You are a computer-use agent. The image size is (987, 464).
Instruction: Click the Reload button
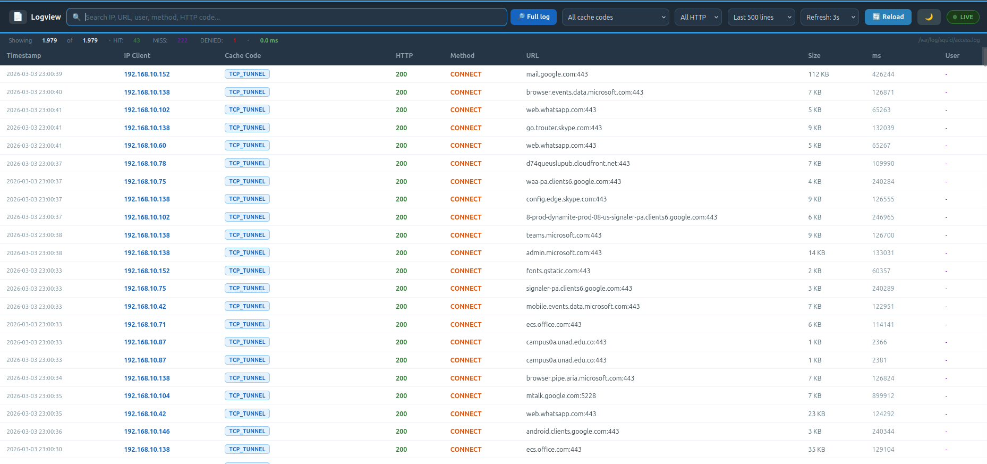point(888,17)
